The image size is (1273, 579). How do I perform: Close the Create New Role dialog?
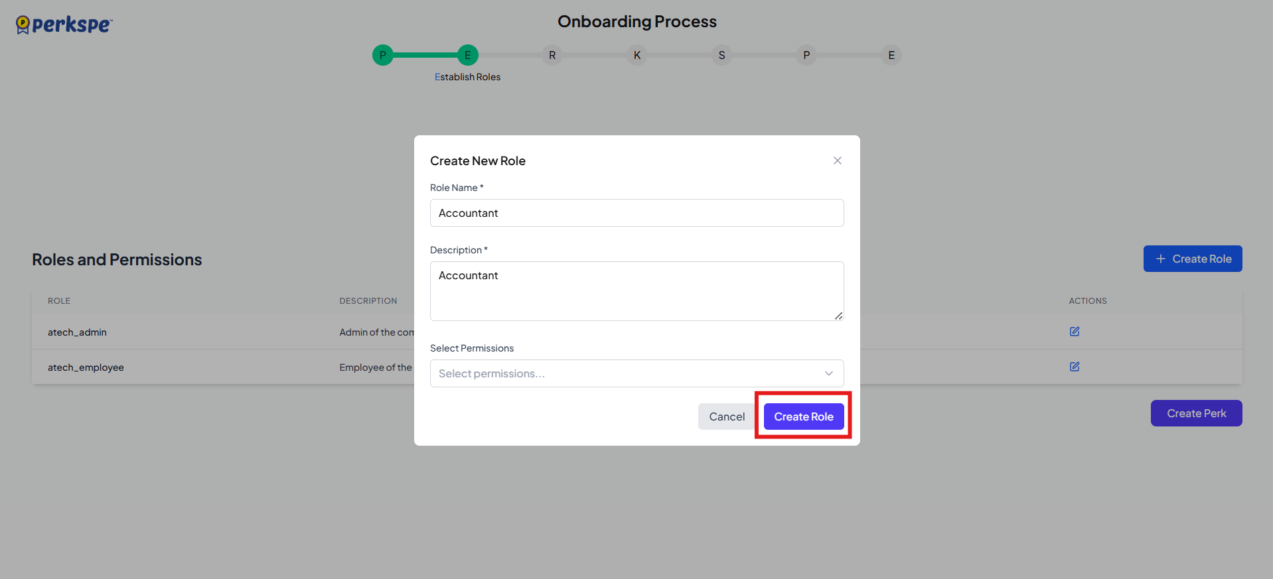(x=837, y=161)
